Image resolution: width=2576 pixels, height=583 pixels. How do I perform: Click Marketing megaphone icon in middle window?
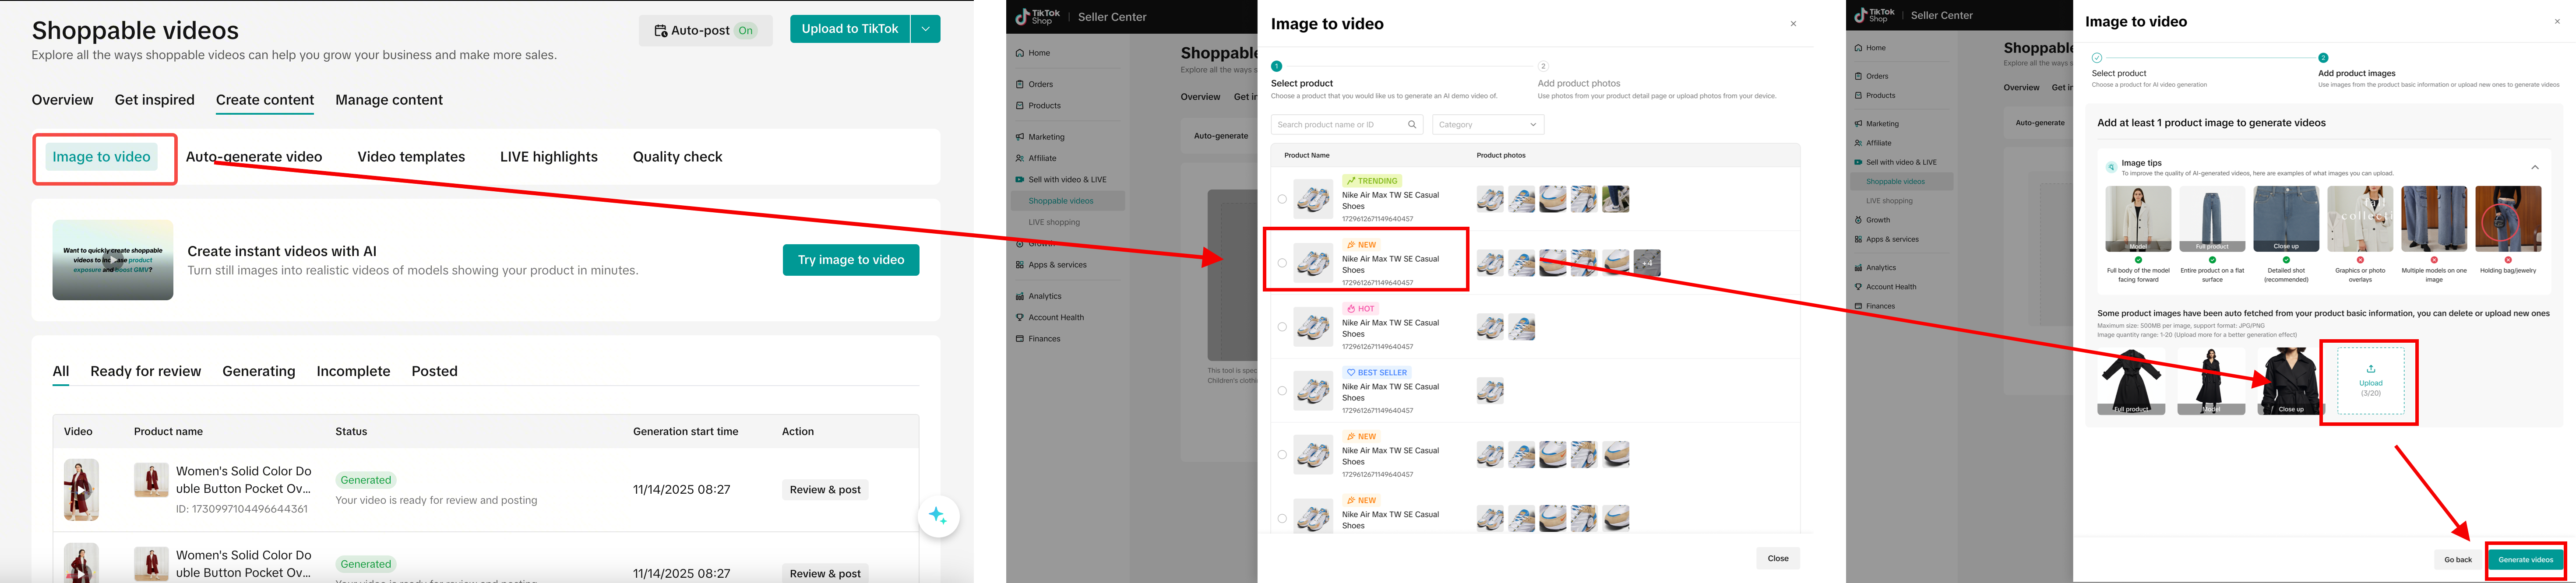[1019, 137]
